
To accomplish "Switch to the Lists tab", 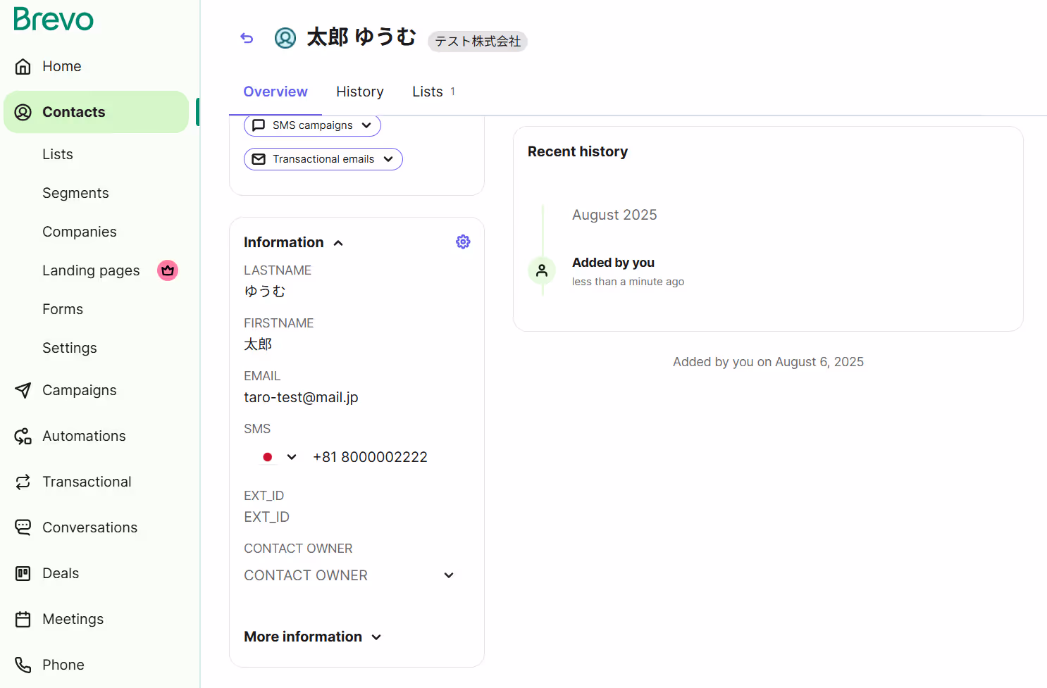I will (x=433, y=92).
